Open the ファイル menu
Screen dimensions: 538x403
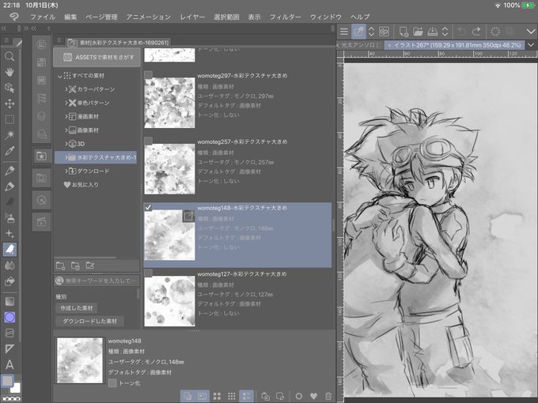coord(43,17)
